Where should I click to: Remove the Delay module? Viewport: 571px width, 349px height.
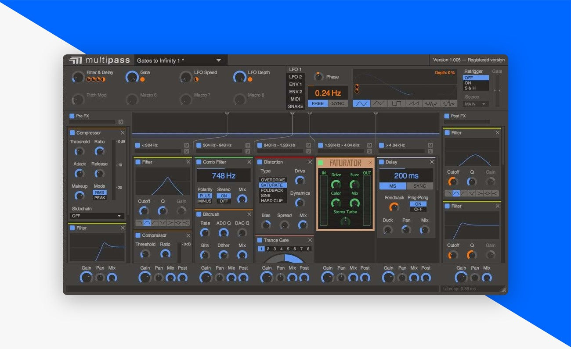point(432,162)
